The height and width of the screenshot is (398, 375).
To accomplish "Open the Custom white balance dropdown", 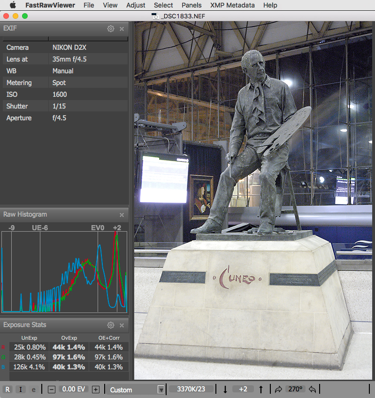I will click(x=136, y=390).
